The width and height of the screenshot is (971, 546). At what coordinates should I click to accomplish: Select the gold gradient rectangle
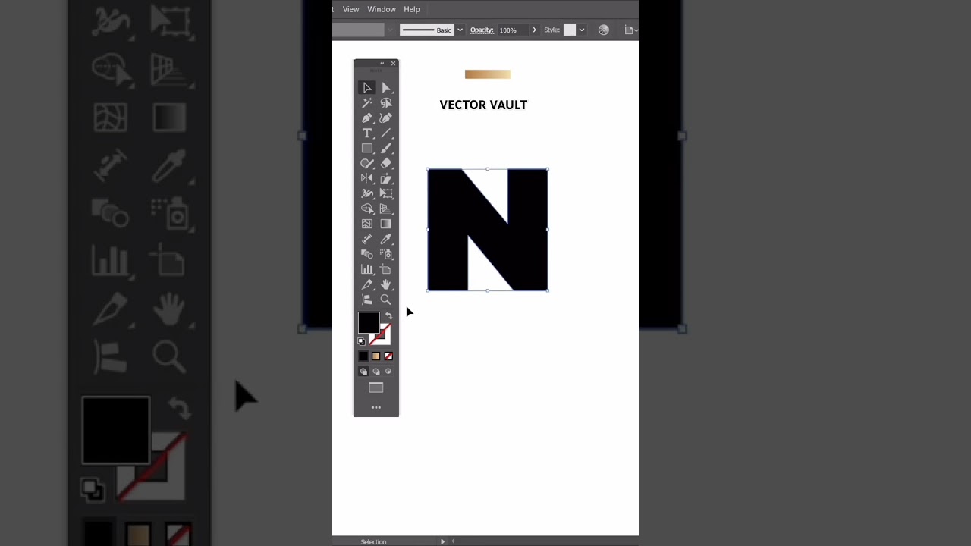tap(488, 74)
